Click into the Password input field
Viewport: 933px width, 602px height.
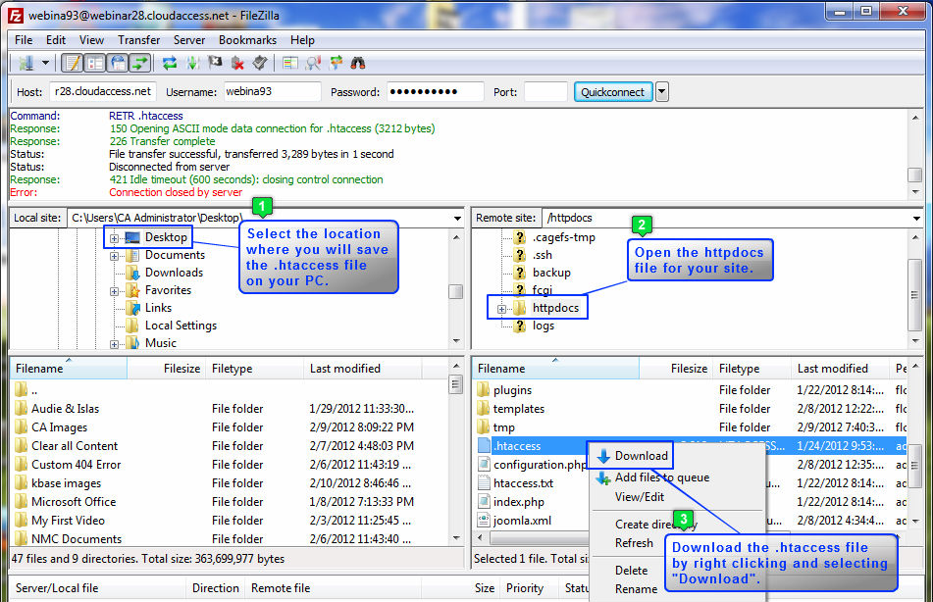point(435,91)
